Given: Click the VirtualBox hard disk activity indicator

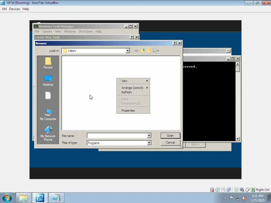Looking at the screenshot, I should click(212, 190).
